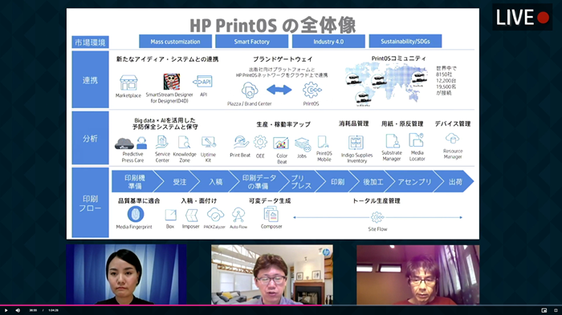Select the Sustainability/SDGs box
The height and width of the screenshot is (315, 562).
(x=405, y=41)
